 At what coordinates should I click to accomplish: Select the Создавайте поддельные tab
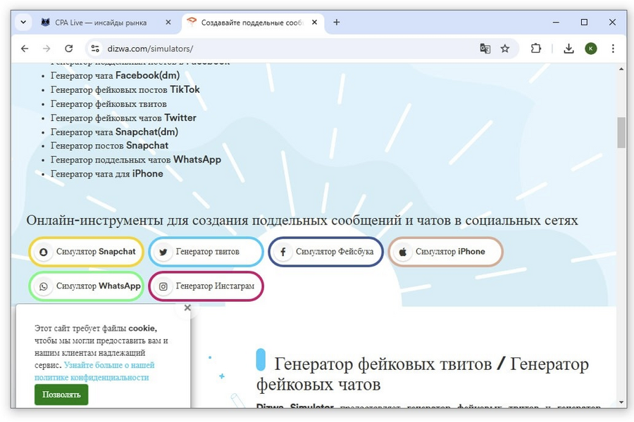click(x=252, y=23)
